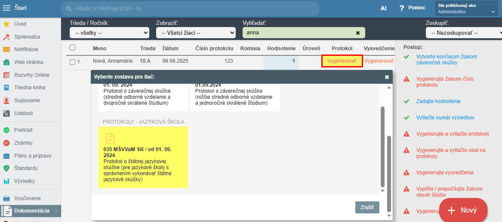
Task: Check the box for Nová, Annamária row
Action: (x=72, y=62)
